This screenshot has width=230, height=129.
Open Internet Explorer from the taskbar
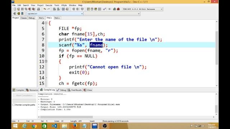[24, 126]
